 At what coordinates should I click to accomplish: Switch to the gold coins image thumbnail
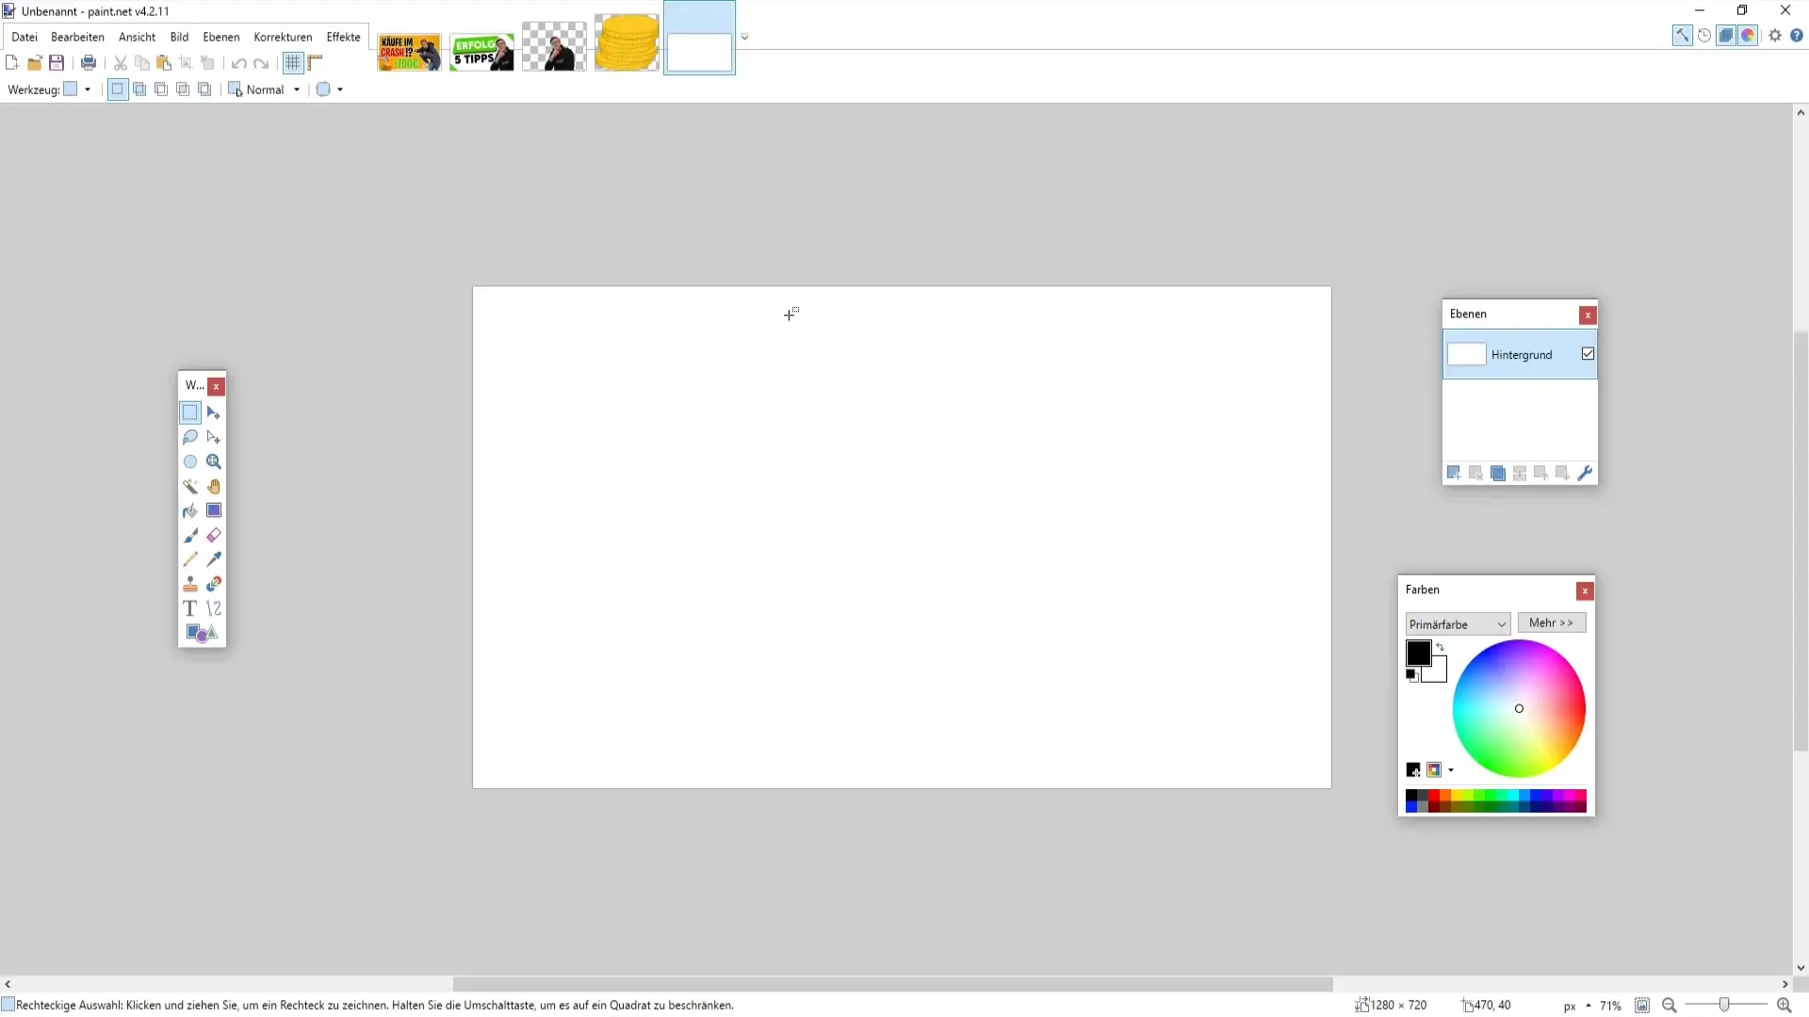(627, 42)
